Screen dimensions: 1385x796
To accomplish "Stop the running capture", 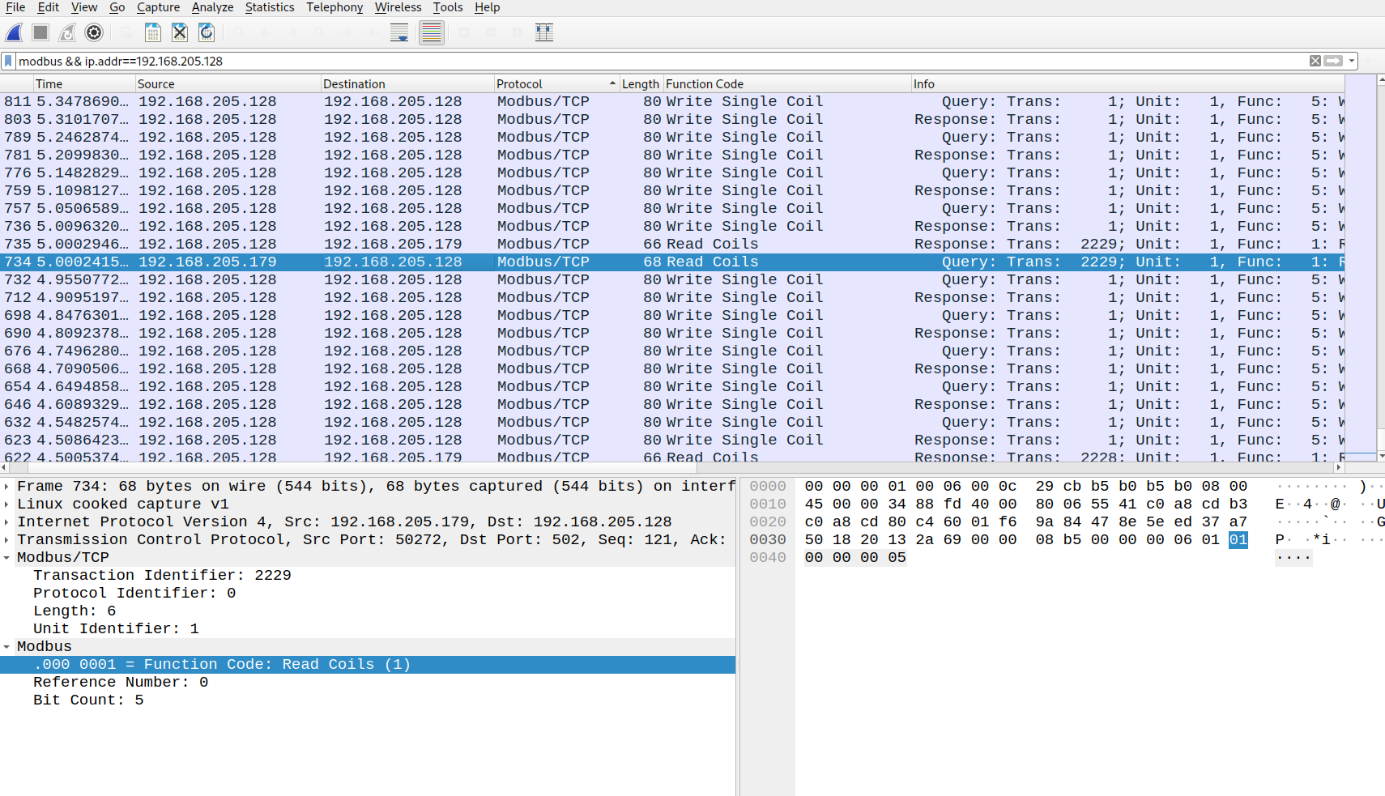I will tap(40, 32).
